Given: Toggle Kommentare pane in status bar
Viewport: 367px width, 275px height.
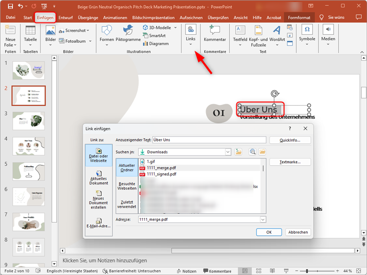Looking at the screenshot, I should tap(217, 271).
